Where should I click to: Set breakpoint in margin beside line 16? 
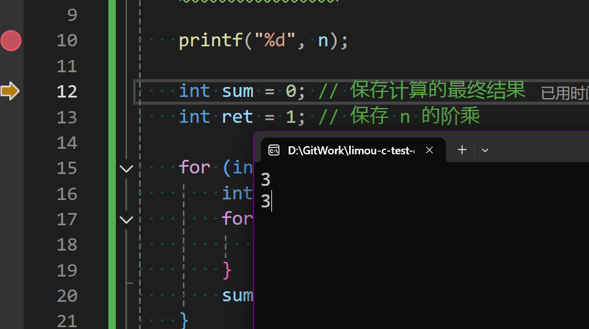[x=10, y=194]
